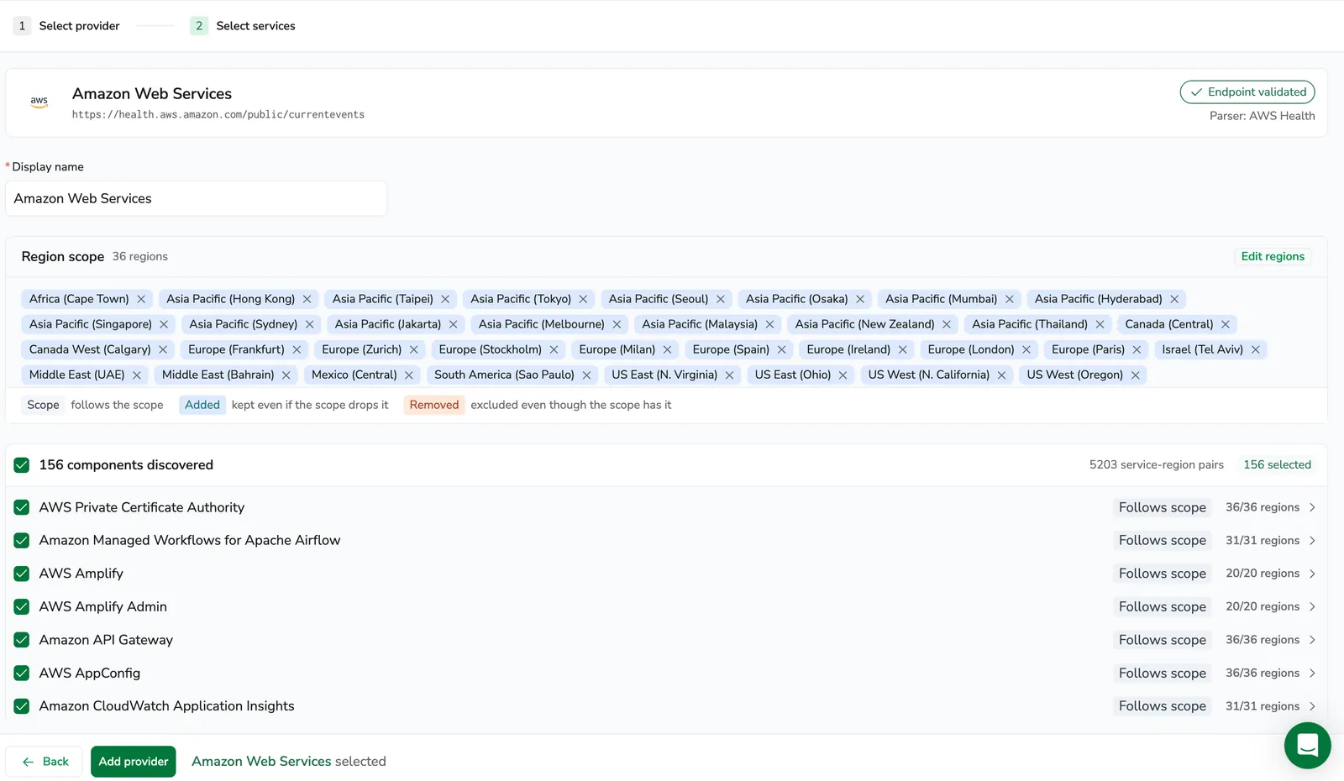Uncheck AWS Private Certificate Authority
The image size is (1344, 781).
click(22, 507)
